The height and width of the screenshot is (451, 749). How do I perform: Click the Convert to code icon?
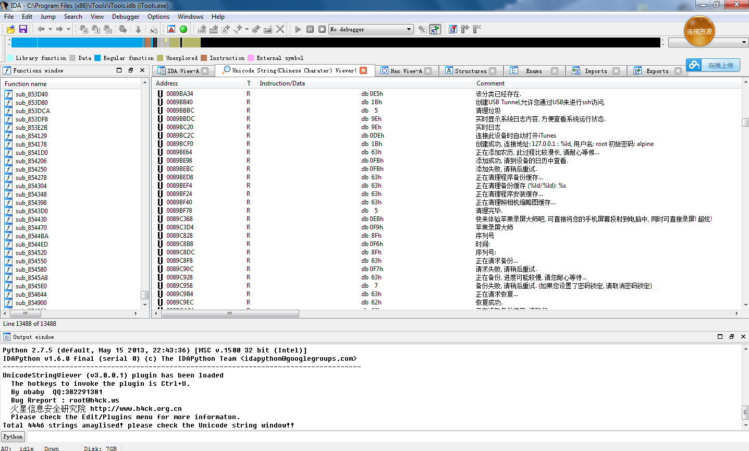pos(202,29)
